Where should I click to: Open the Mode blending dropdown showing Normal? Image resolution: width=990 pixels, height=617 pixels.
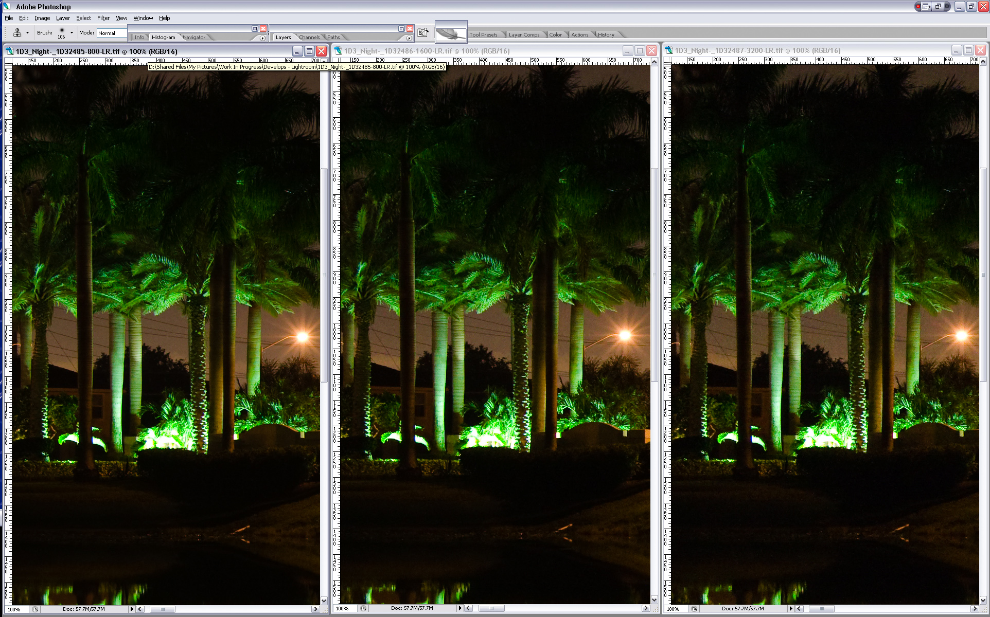[x=112, y=33]
